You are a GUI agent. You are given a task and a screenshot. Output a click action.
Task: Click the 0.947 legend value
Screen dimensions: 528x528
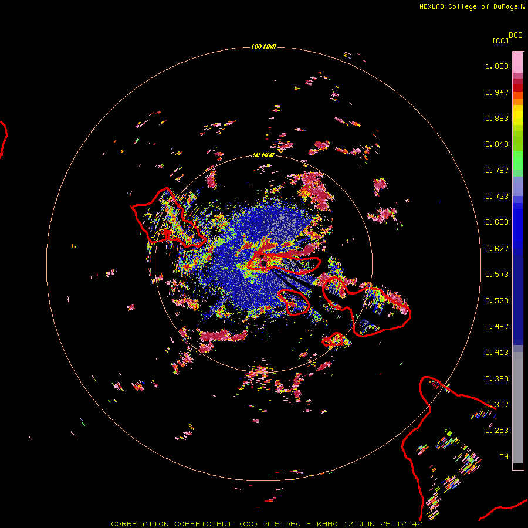point(497,92)
